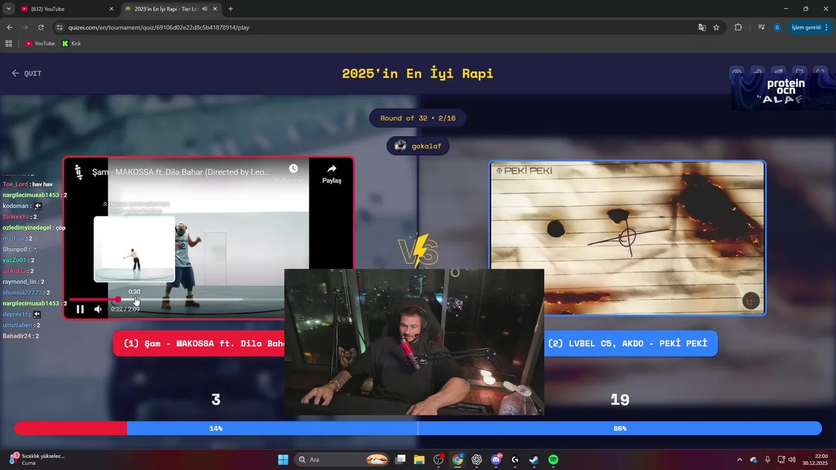Screen dimensions: 836x470
Task: Open ChatGPT on the taskbar
Action: pyautogui.click(x=477, y=460)
